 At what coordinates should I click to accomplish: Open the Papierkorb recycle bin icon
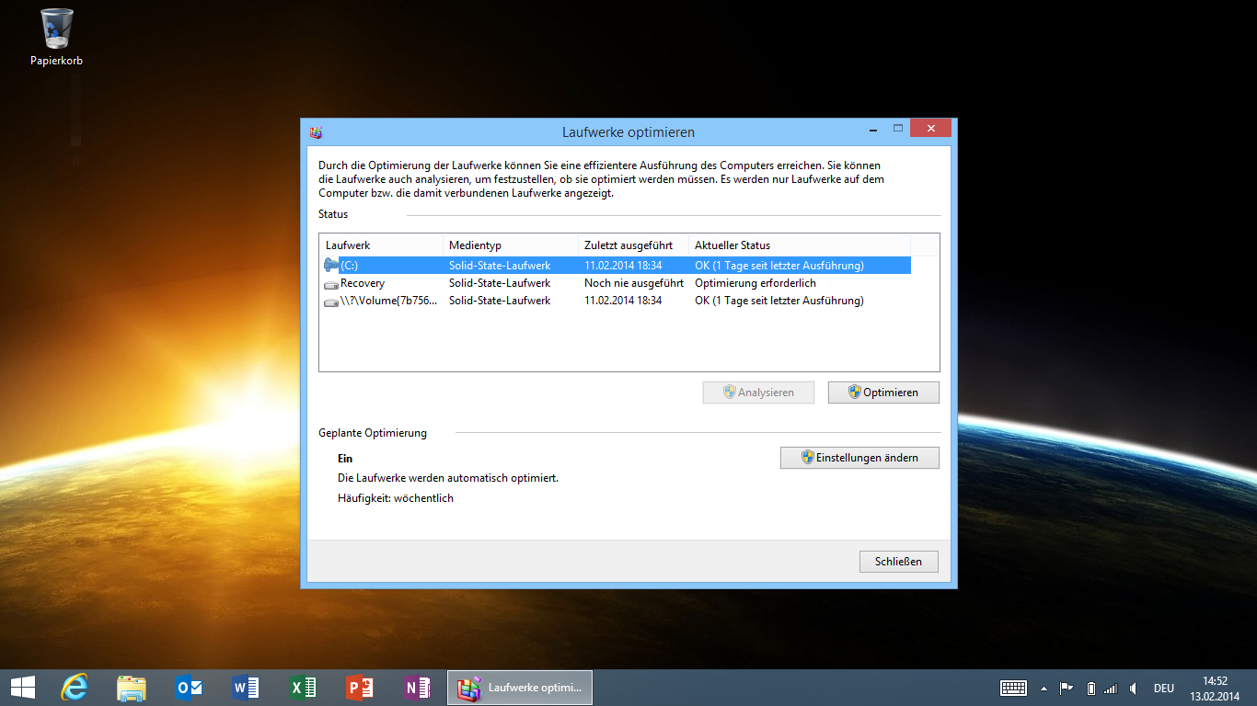click(56, 37)
